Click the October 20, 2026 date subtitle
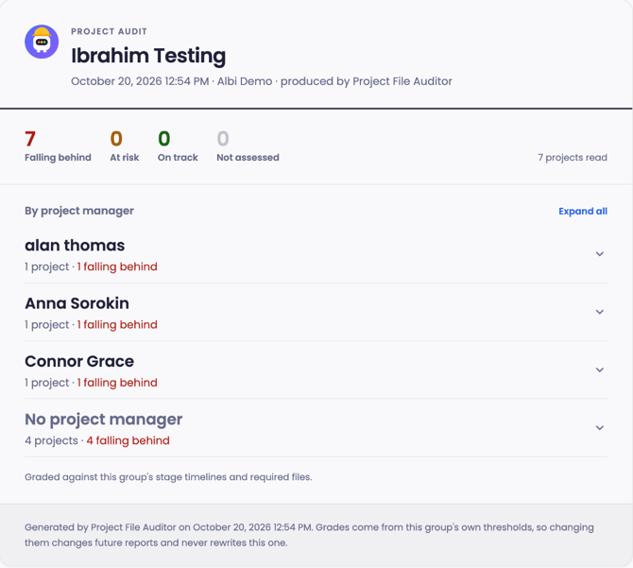 tap(261, 81)
